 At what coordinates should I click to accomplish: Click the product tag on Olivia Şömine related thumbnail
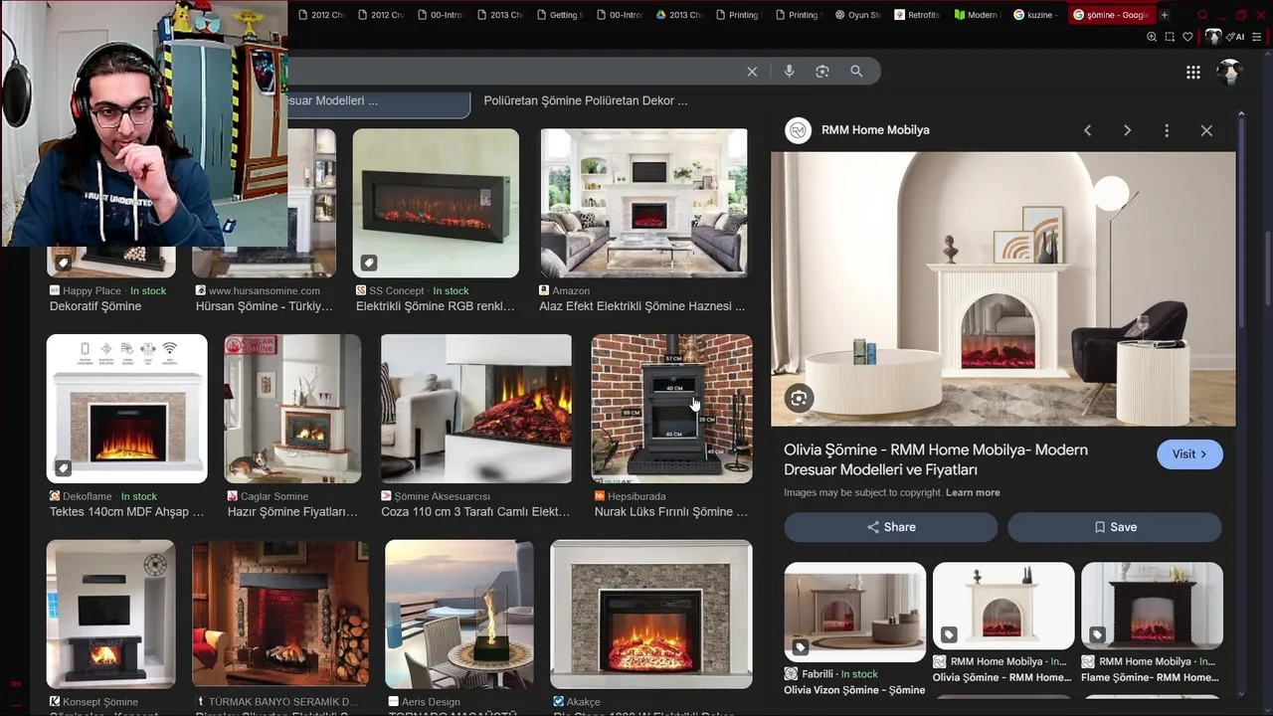point(949,634)
